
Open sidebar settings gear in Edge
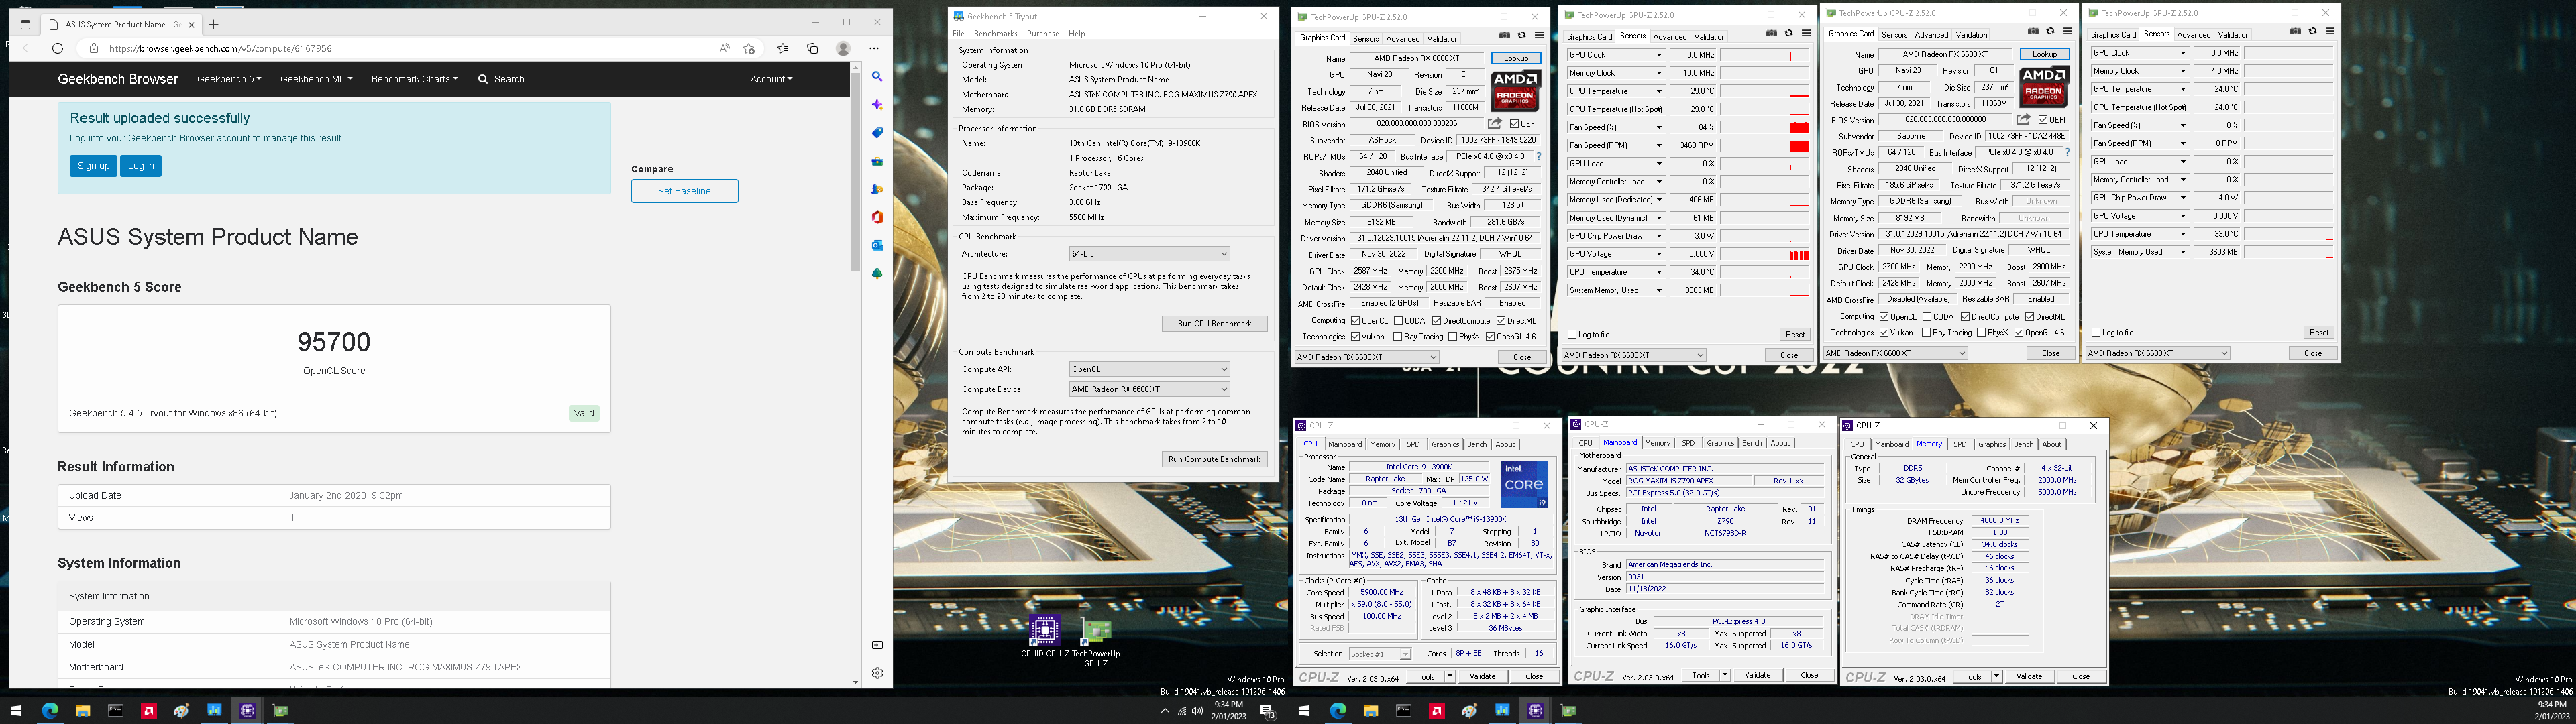[x=877, y=673]
